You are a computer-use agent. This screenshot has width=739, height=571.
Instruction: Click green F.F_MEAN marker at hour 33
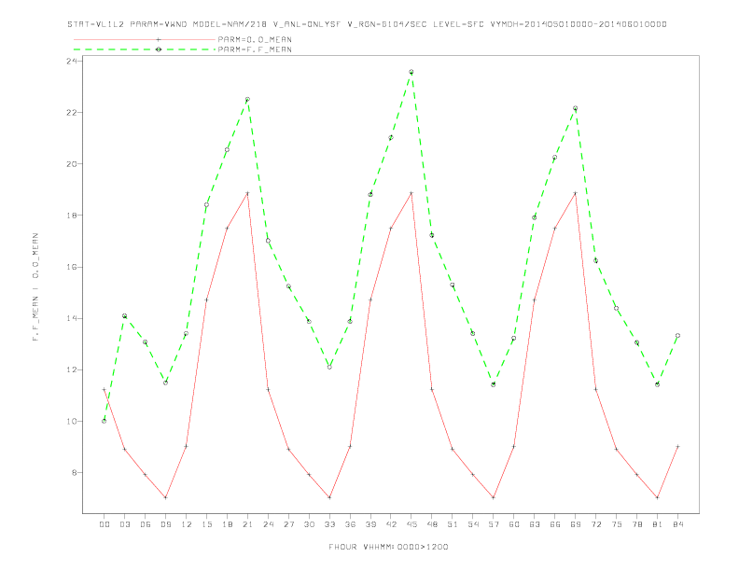coord(329,367)
